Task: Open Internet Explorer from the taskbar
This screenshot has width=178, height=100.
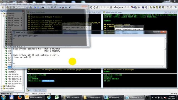Action: tap(49, 97)
